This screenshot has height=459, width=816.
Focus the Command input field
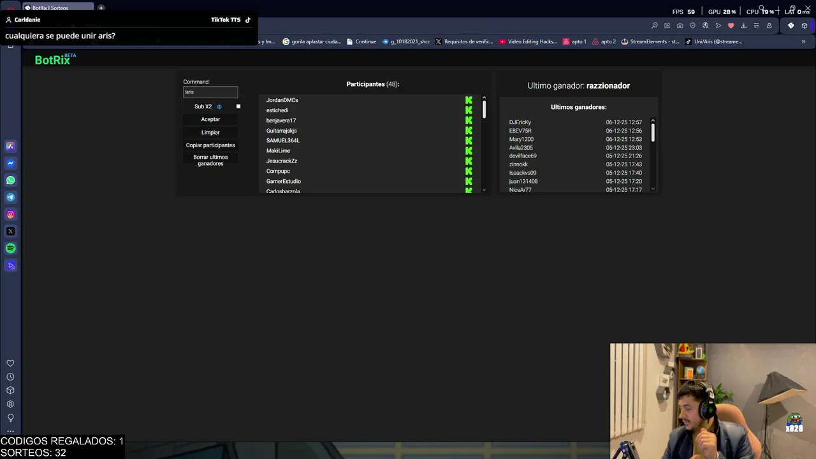point(210,92)
